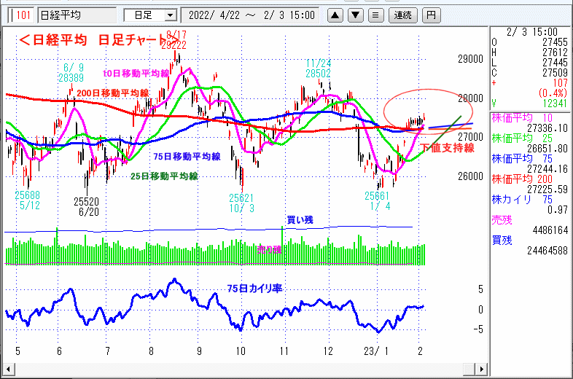Click the 29000 price axis label
Screen dimensions: 573x379
coord(470,59)
